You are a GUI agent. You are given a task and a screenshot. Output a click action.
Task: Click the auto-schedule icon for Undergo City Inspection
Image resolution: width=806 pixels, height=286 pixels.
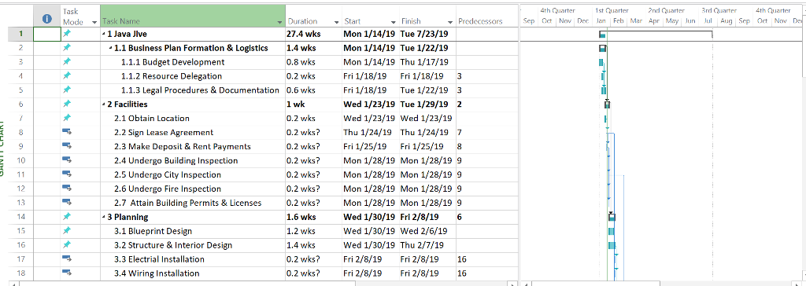tap(67, 174)
